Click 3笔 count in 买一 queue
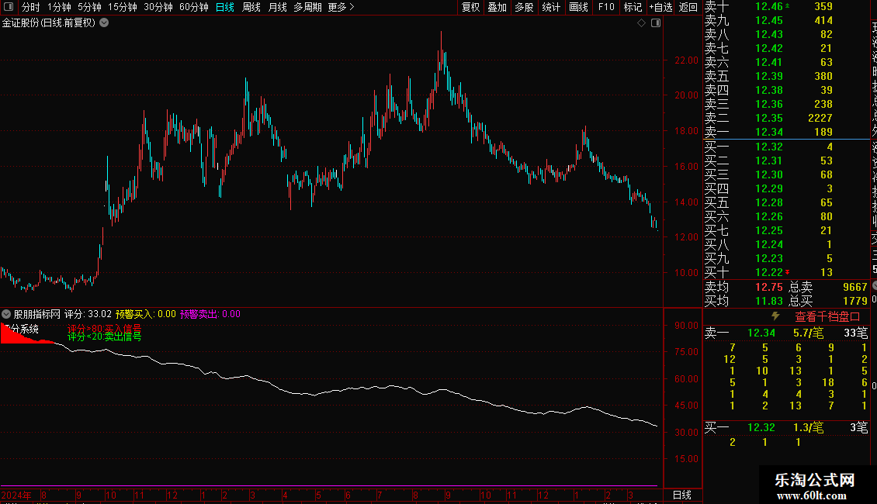Viewport: 877px width, 504px height. [x=859, y=427]
